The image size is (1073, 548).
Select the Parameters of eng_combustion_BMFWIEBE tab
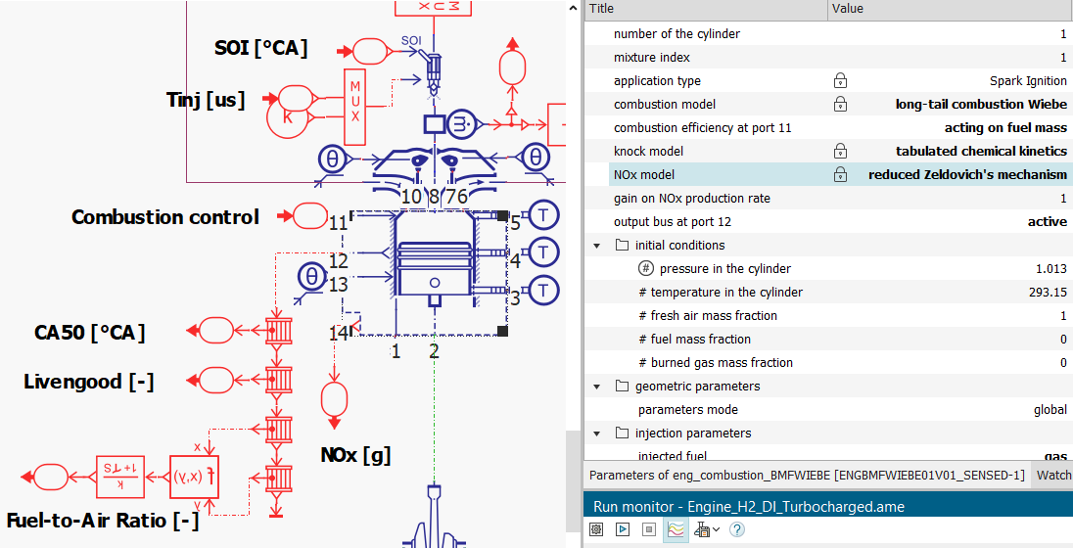coord(806,475)
